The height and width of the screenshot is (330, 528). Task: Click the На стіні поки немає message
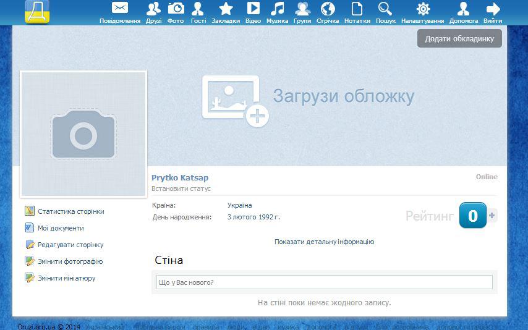click(x=324, y=303)
